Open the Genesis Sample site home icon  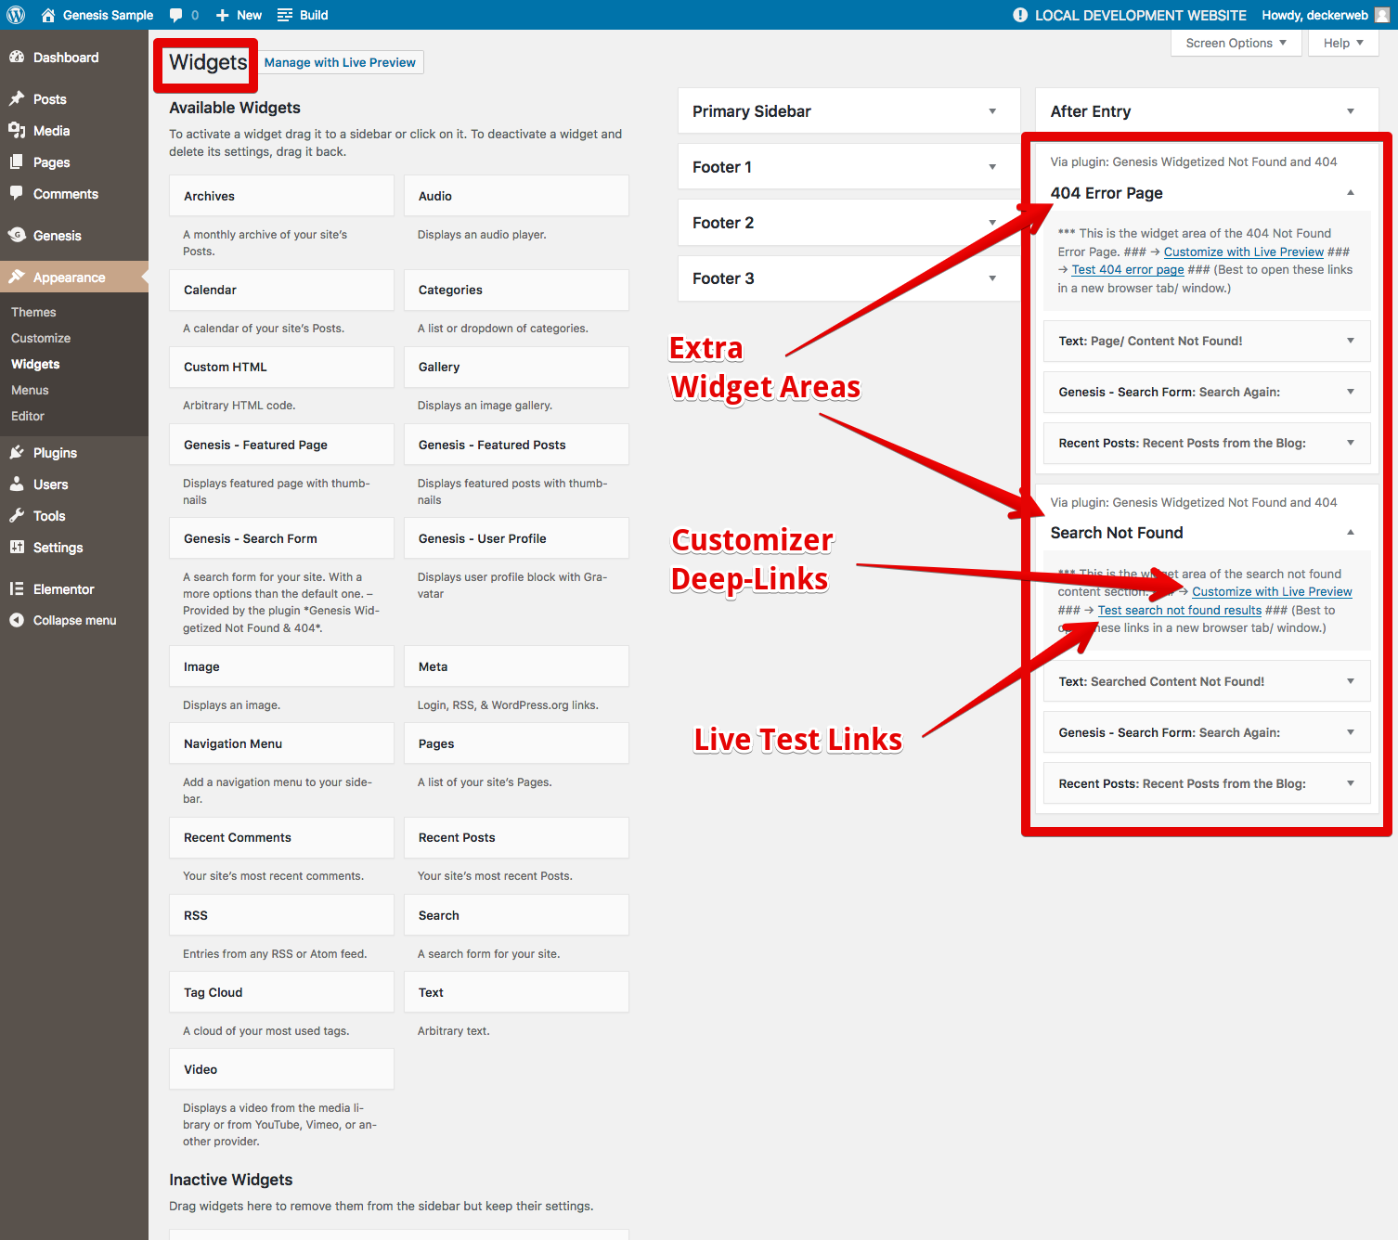pos(48,15)
